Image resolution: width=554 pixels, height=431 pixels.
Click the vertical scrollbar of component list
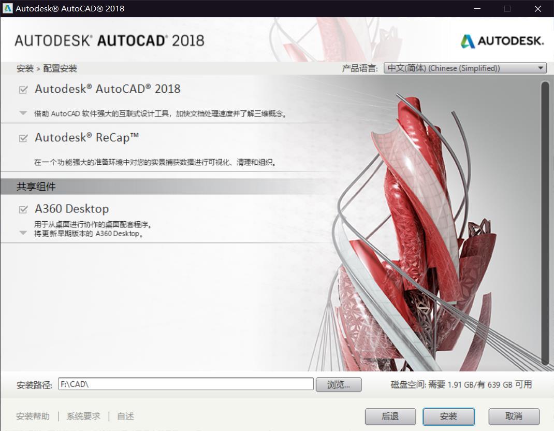pos(545,223)
